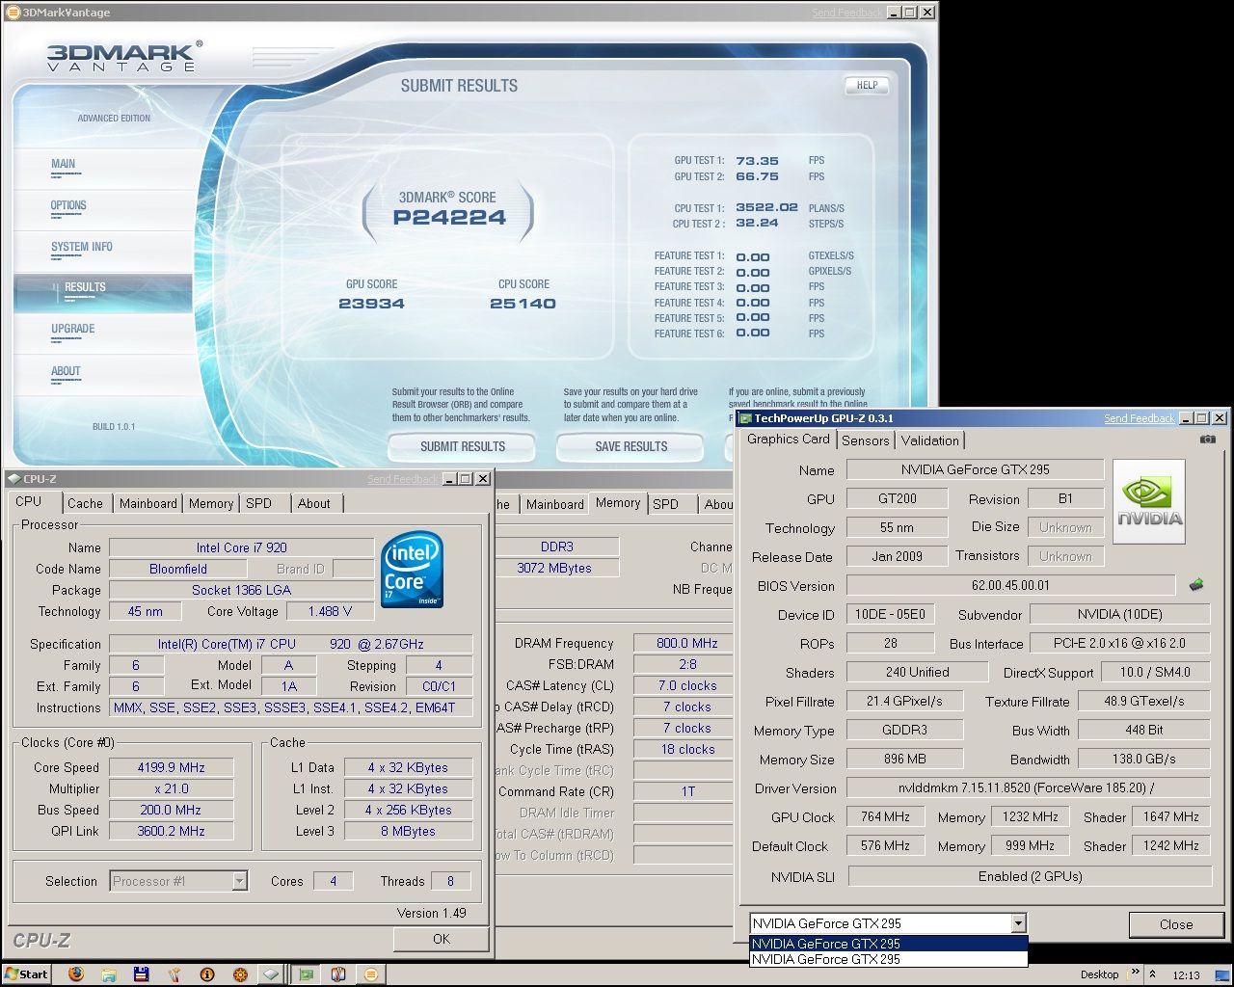The image size is (1234, 987).
Task: Click SPD tab in the rear CPU-Z window
Action: click(x=666, y=504)
